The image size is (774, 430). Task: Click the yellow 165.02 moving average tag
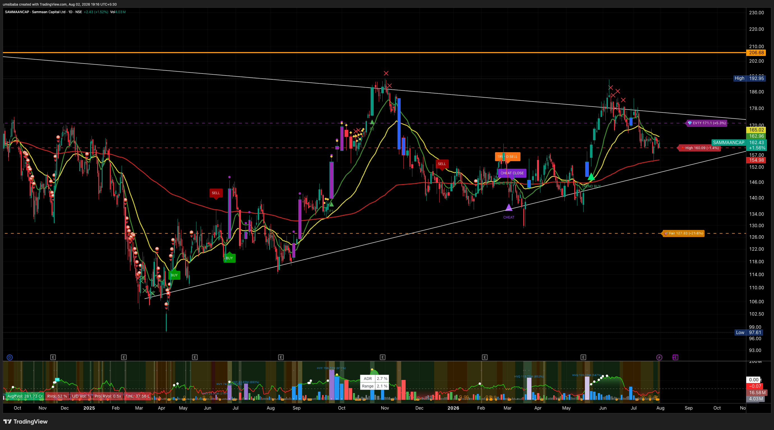coord(756,130)
